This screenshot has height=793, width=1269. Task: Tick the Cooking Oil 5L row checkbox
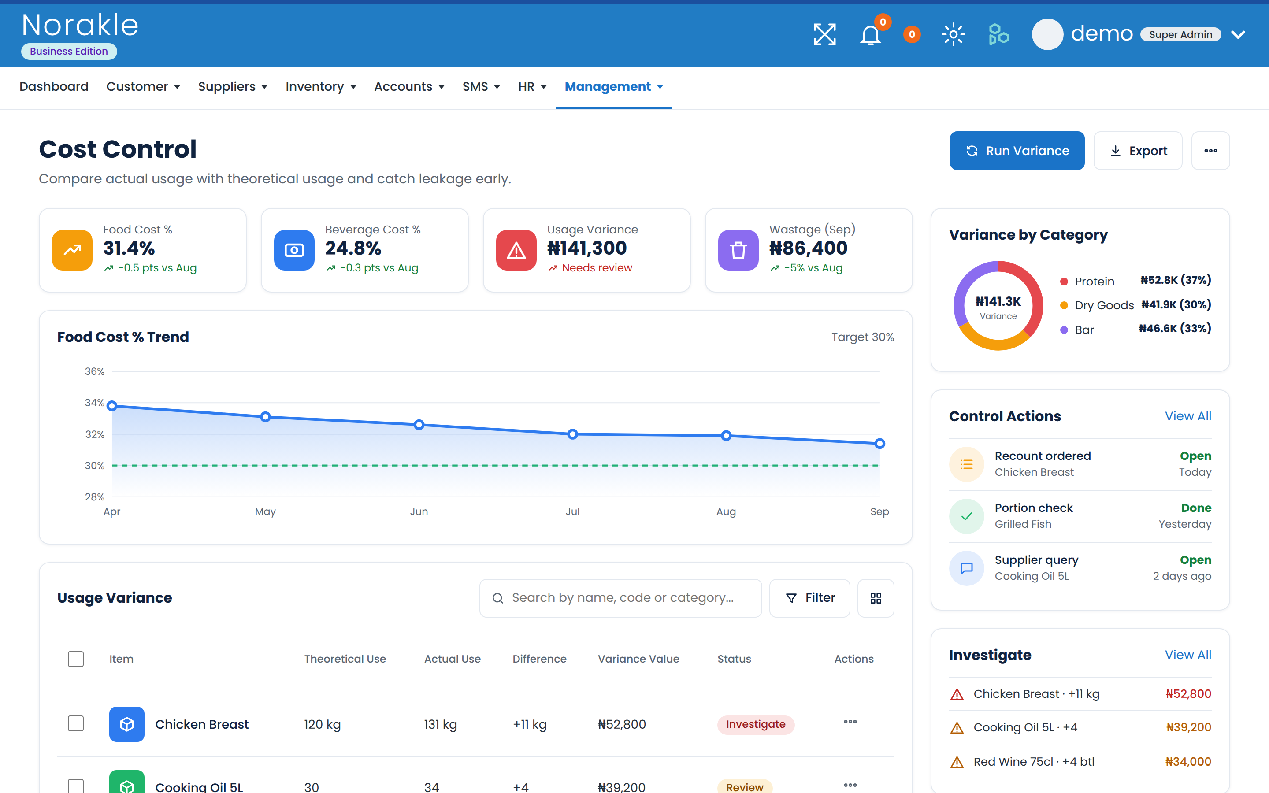click(x=75, y=786)
